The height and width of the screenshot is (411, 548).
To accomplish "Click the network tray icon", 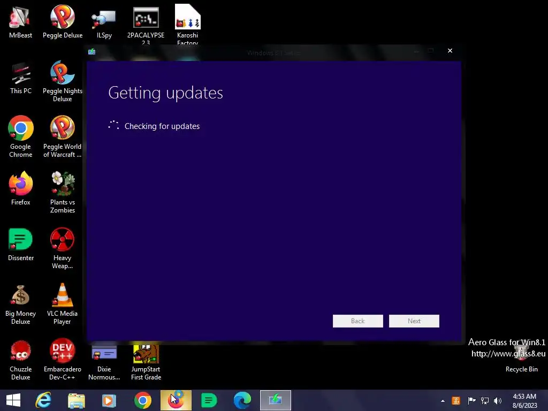I will pyautogui.click(x=485, y=401).
